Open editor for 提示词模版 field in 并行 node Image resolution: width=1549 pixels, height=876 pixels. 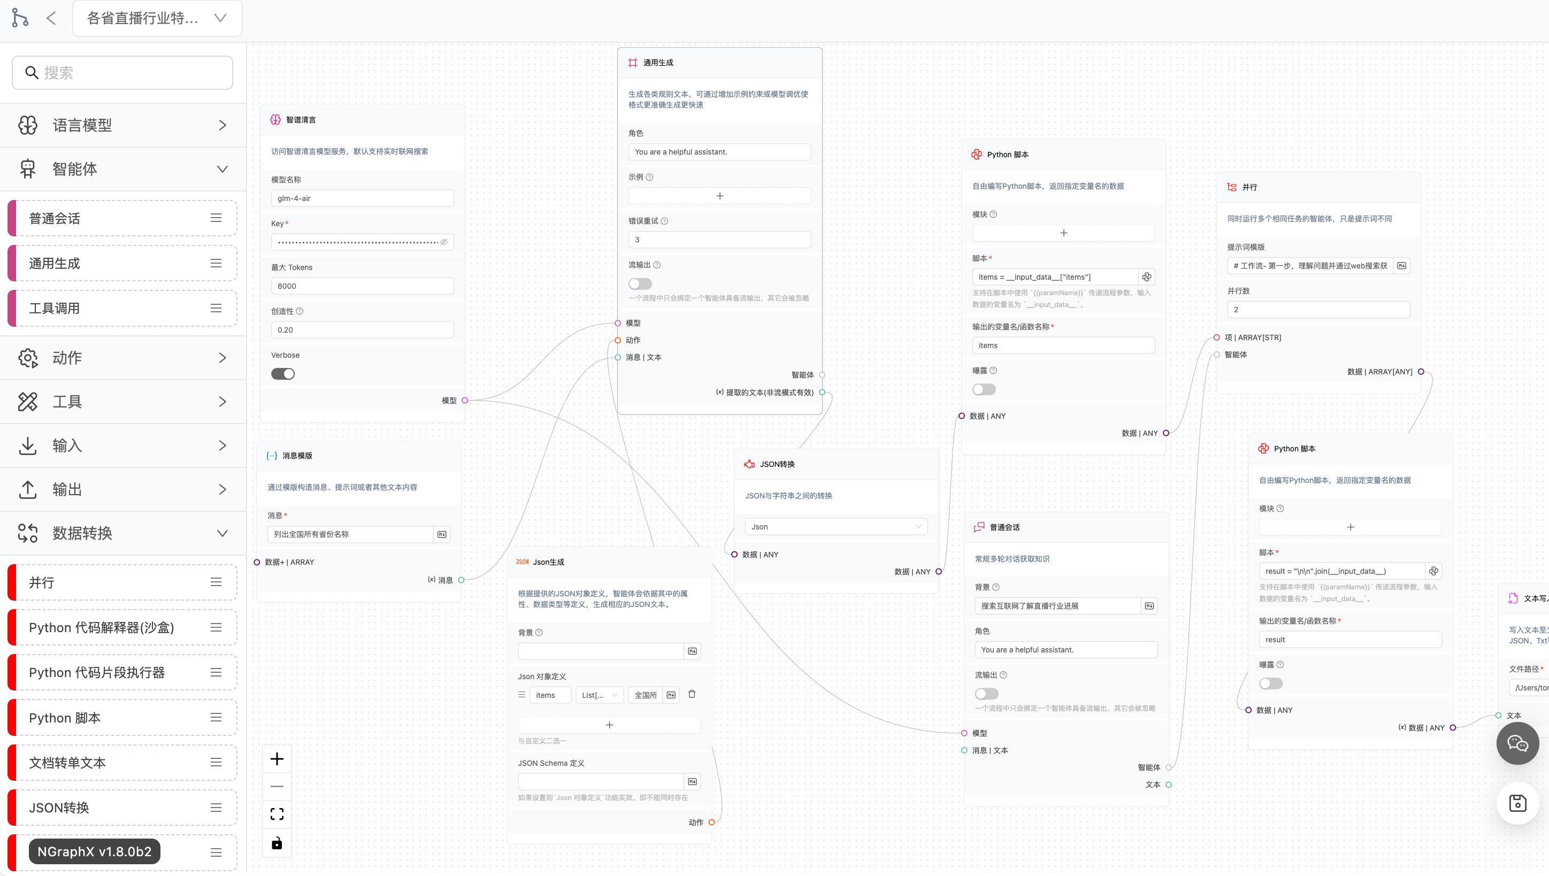click(1401, 265)
